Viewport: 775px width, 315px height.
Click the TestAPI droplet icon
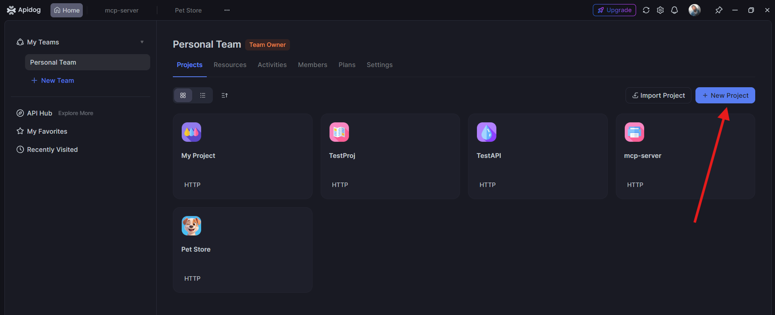pos(487,132)
